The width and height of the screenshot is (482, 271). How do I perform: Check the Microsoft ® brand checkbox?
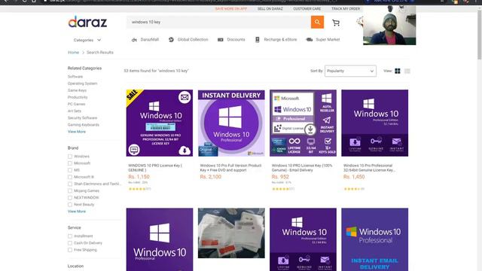70,177
